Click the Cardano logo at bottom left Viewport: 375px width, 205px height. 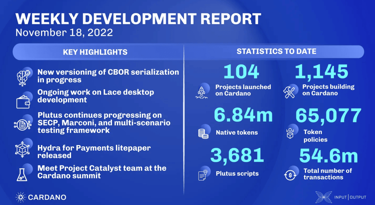point(41,197)
